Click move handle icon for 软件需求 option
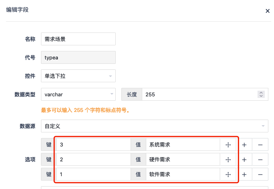The image size is (274, 189). point(228,174)
